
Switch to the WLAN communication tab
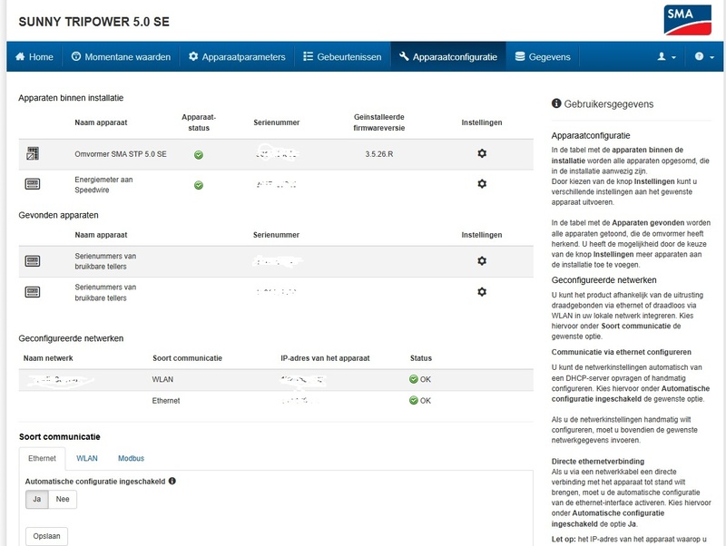[x=87, y=458]
